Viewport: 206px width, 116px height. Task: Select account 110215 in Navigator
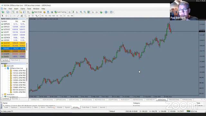[18, 75]
